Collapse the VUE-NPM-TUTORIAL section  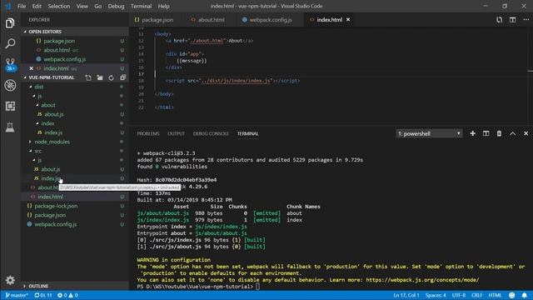coord(25,77)
